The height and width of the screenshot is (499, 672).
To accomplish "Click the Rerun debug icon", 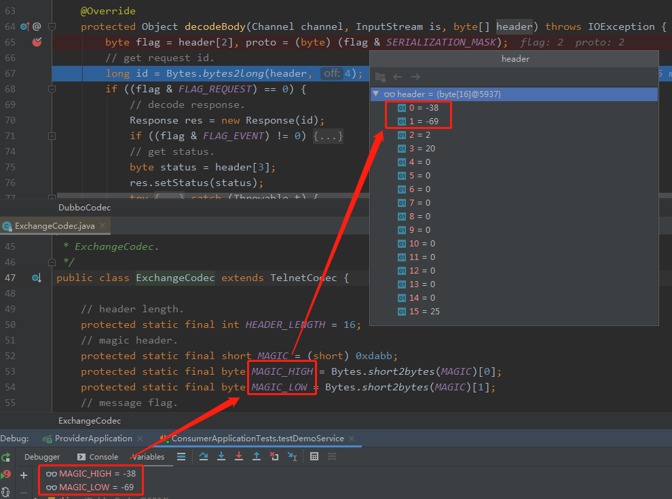I will point(5,457).
